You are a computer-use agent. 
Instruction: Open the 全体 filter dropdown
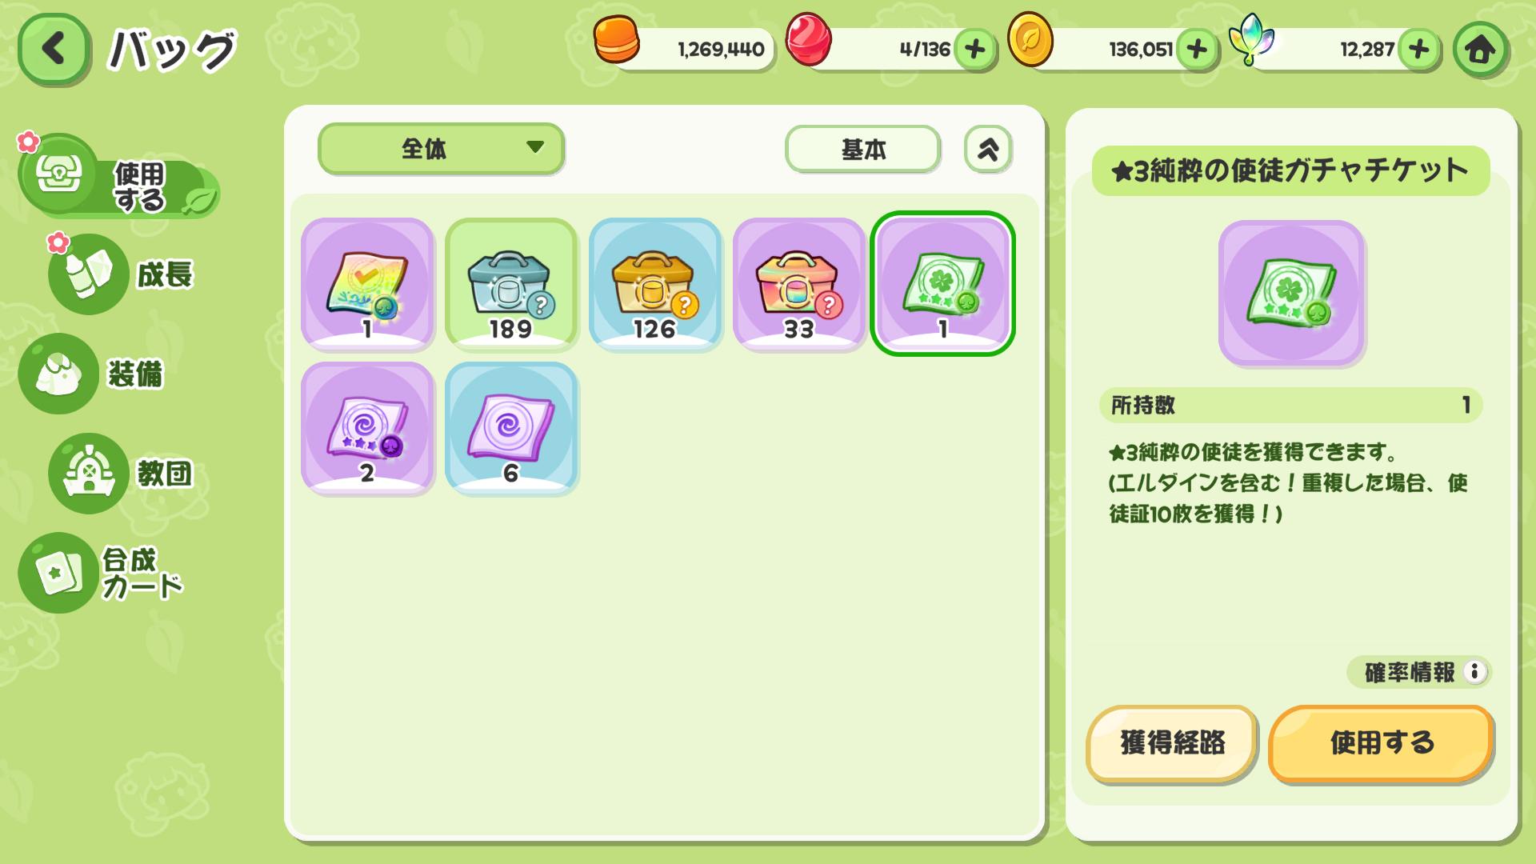pos(441,149)
